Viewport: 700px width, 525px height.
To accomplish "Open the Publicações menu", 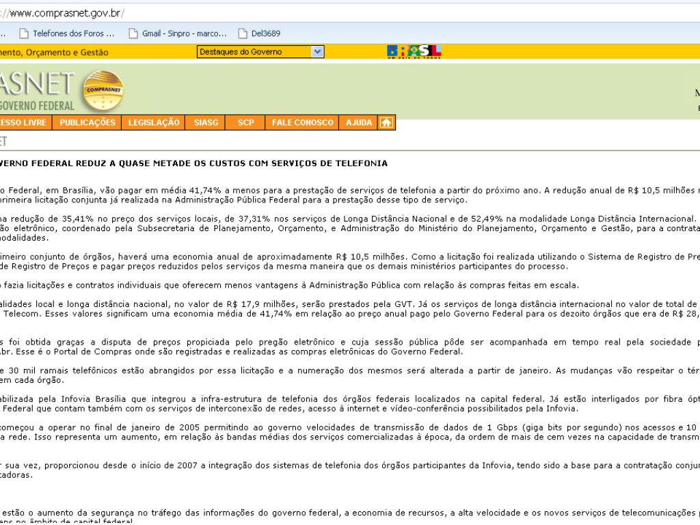I will (x=87, y=123).
